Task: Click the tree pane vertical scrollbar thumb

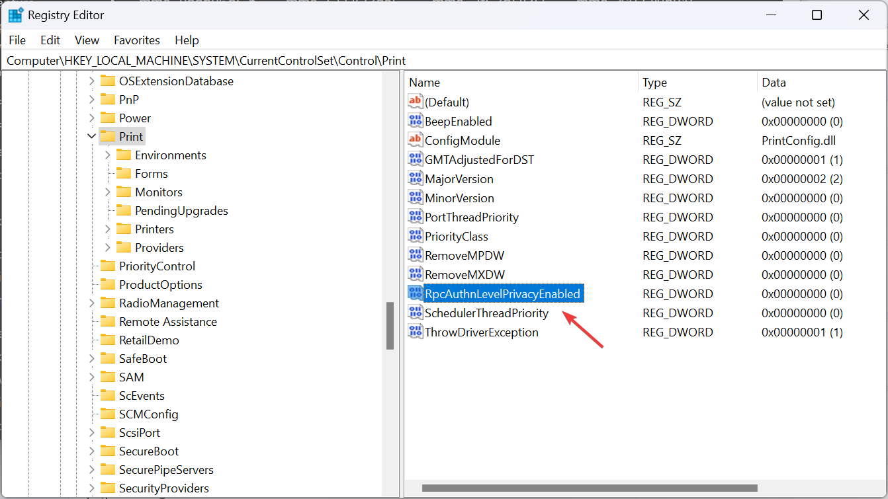Action: [x=390, y=326]
